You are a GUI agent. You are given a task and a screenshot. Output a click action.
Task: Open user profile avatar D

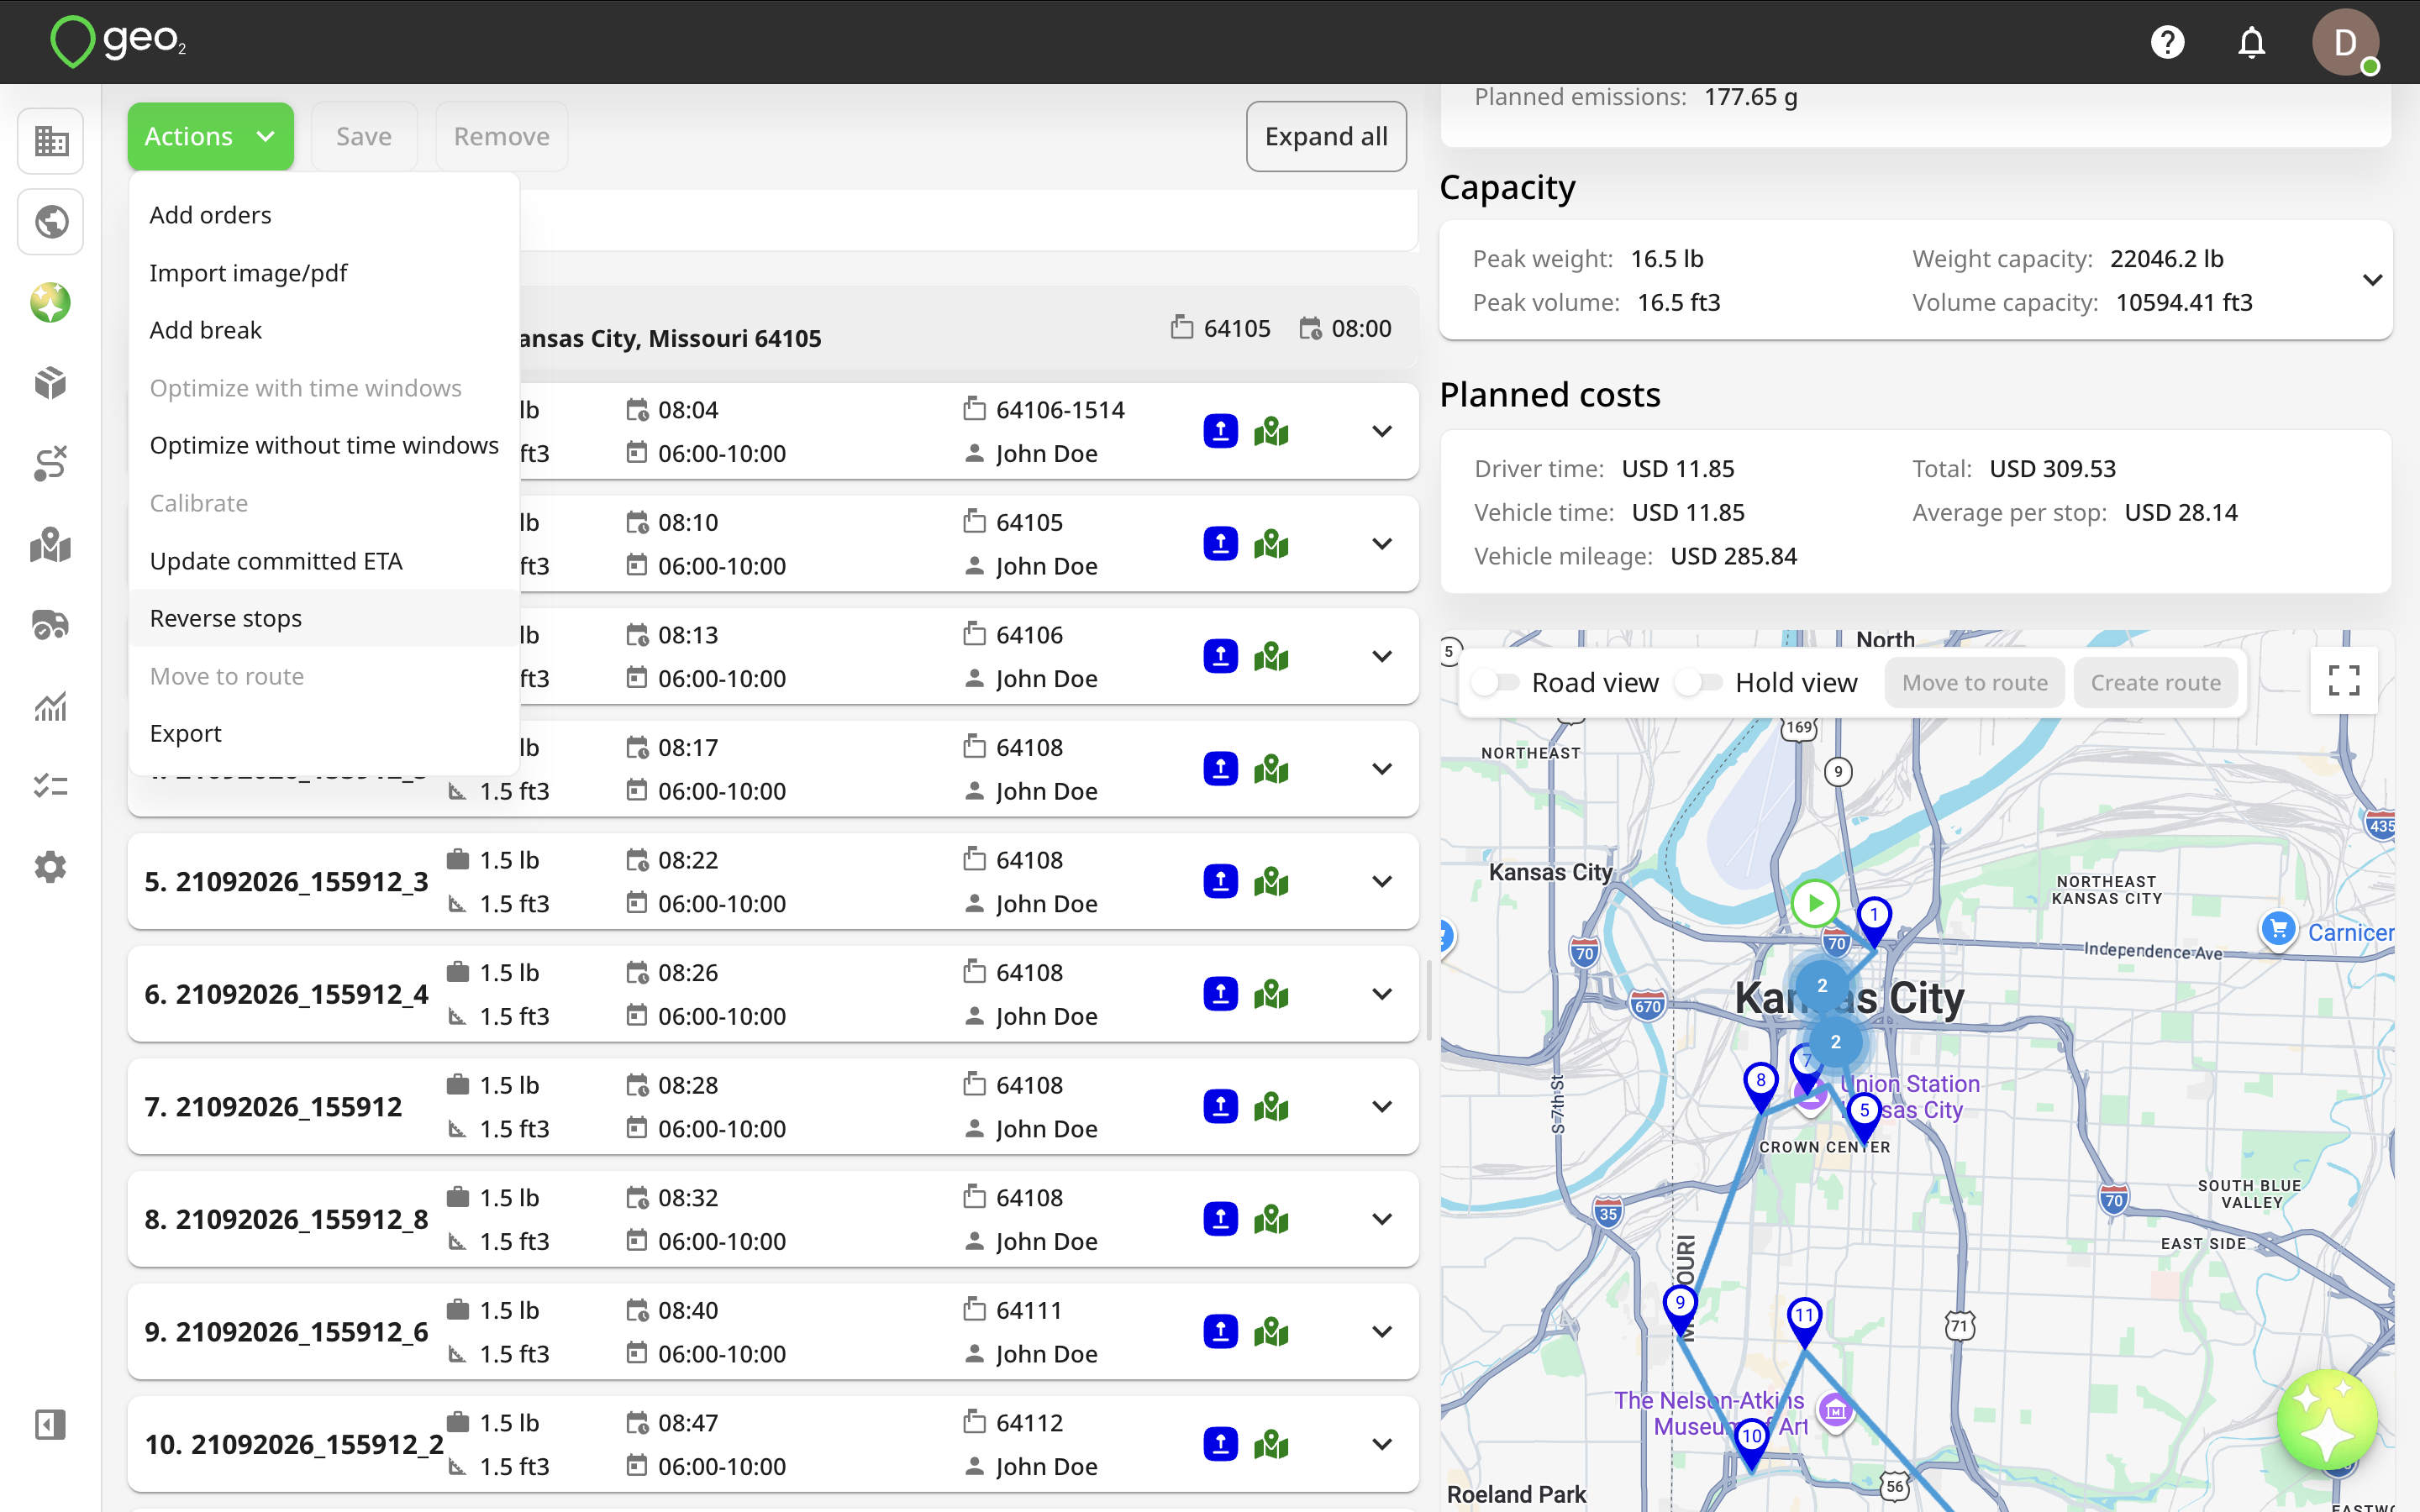2344,42
